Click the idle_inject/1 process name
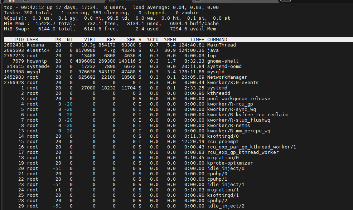353x210 pixels. 226,185
